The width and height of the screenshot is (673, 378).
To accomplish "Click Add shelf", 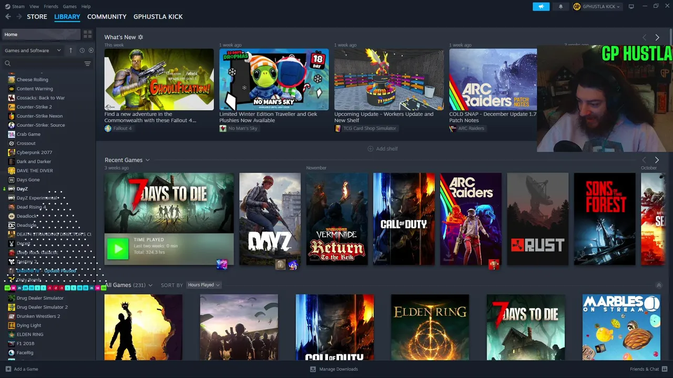I will click(x=383, y=149).
